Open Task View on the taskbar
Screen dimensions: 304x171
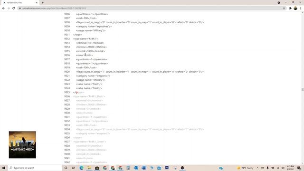(74, 168)
